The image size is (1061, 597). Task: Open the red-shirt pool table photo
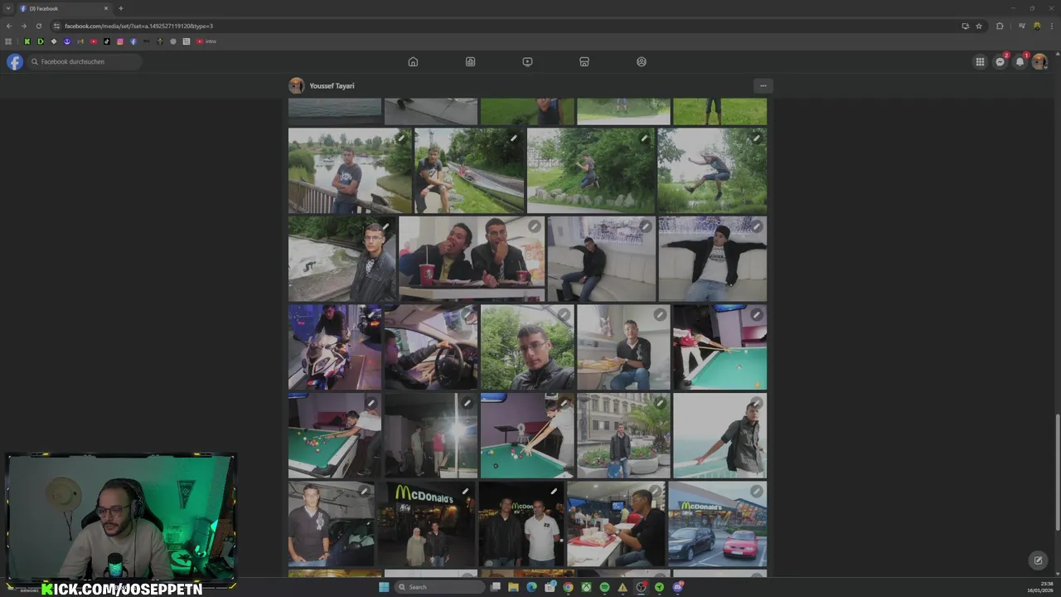(719, 347)
